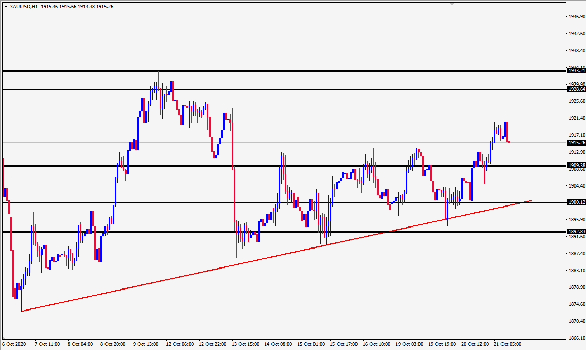Click the 1866.10 price scale value
The image size is (586, 351).
point(577,338)
